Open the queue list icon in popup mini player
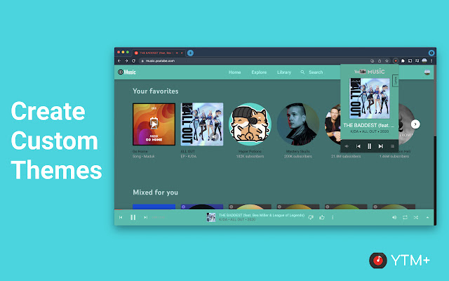The image size is (449, 281). (x=392, y=146)
